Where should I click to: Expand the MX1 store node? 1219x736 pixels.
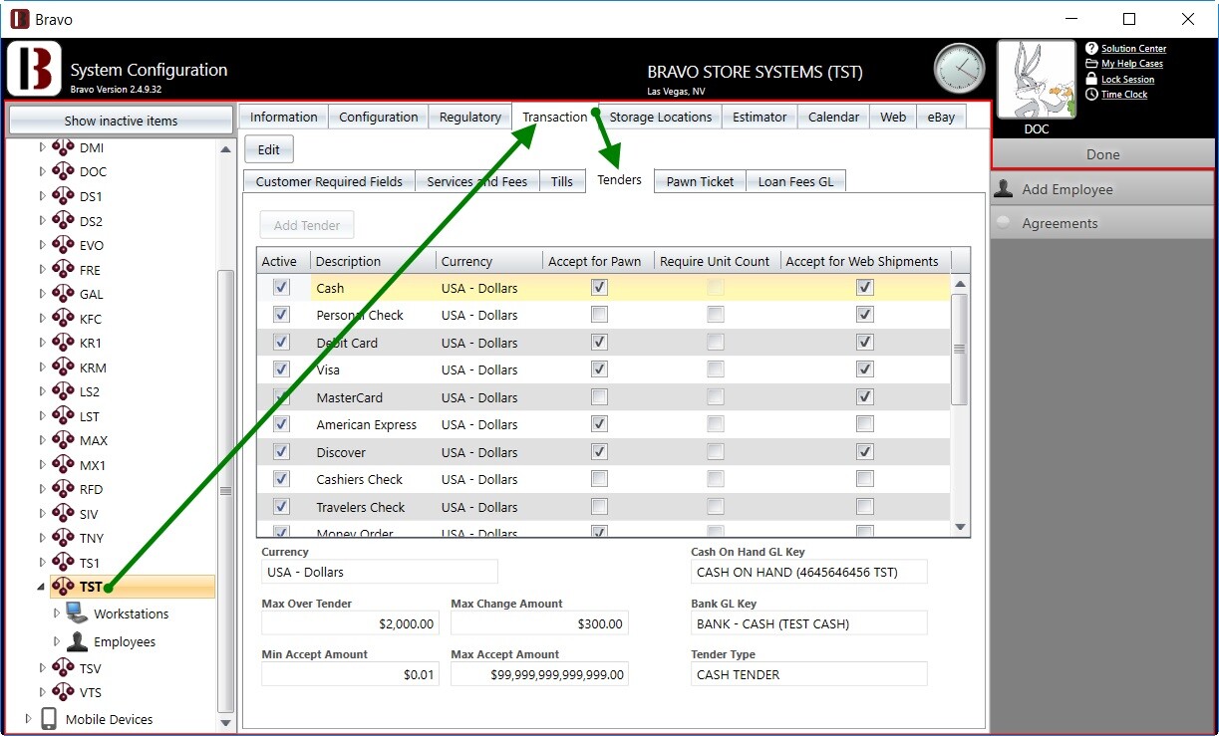[x=42, y=465]
